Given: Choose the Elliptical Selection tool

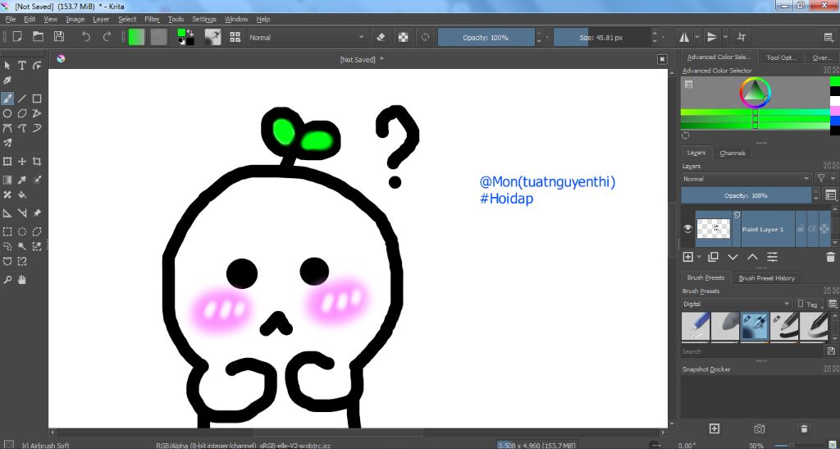Looking at the screenshot, I should click(22, 232).
